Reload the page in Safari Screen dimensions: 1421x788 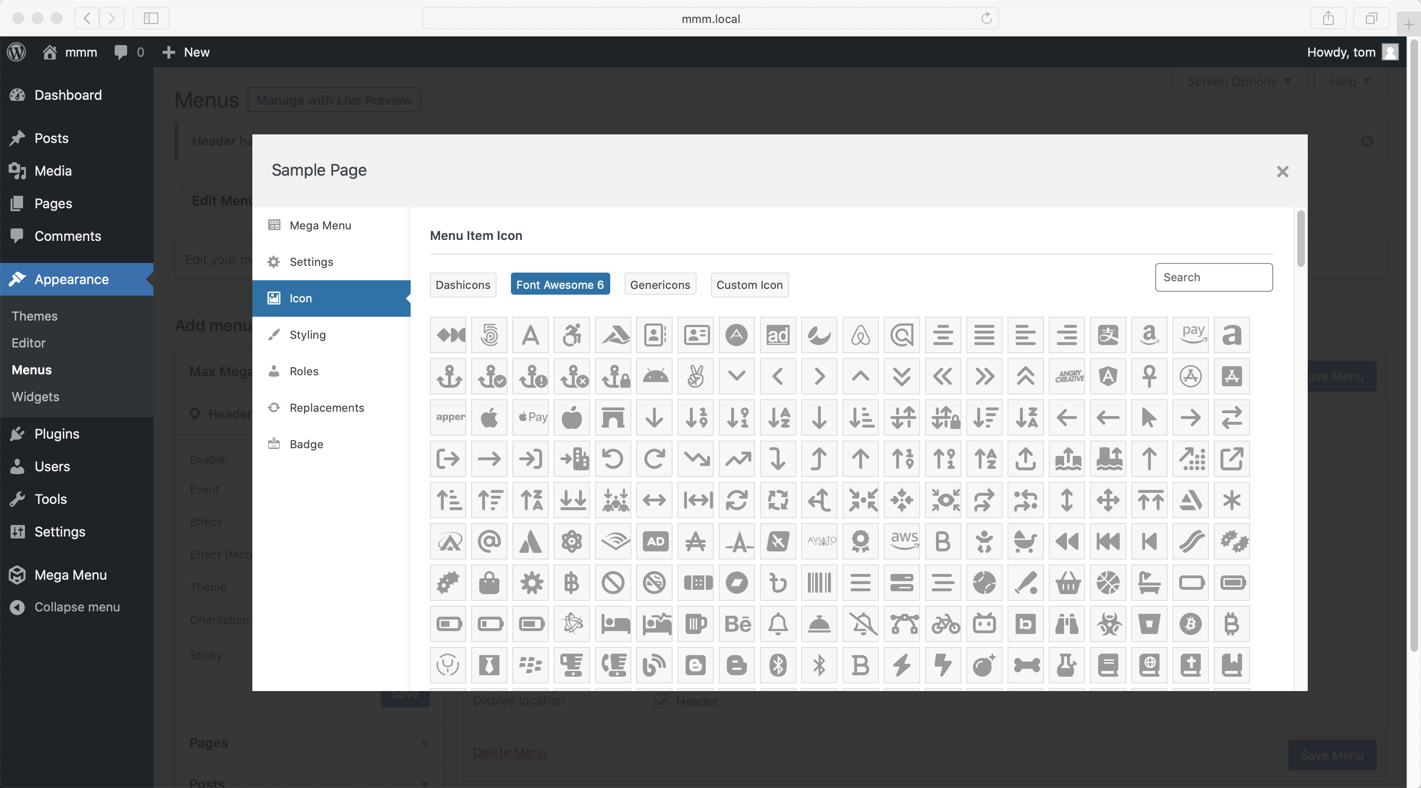[x=986, y=18]
